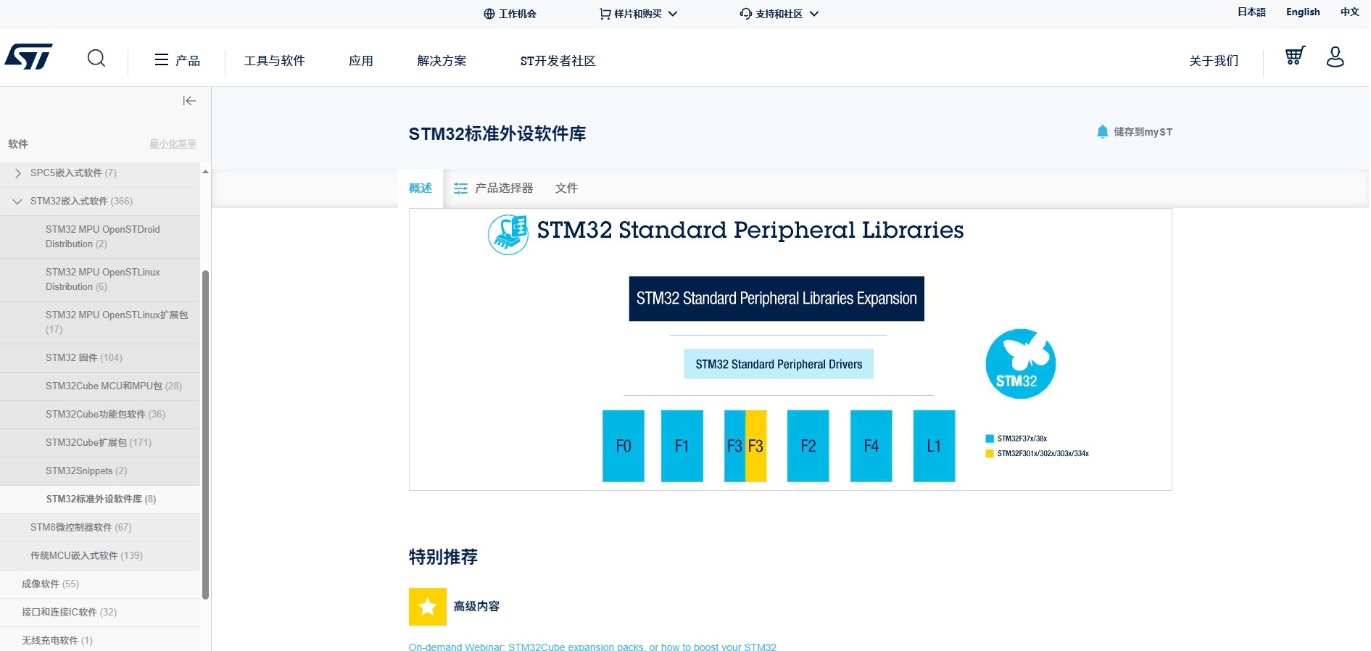
Task: Click the F4 block in the diagram
Action: (871, 446)
